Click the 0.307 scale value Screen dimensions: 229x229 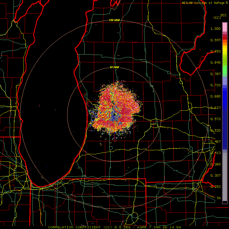click(x=216, y=176)
